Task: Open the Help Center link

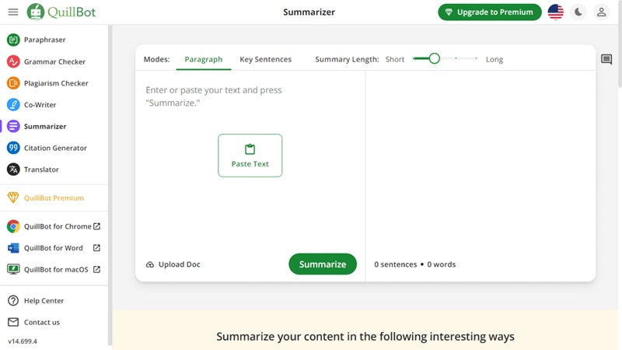Action: [x=44, y=301]
